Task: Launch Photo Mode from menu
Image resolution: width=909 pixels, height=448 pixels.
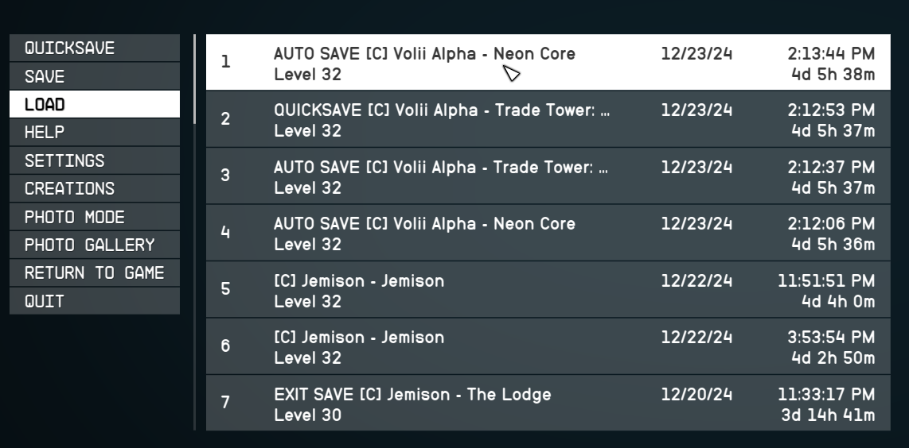Action: pyautogui.click(x=95, y=217)
